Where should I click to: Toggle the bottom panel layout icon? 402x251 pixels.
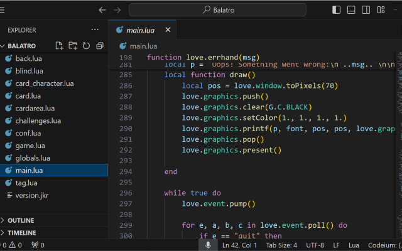pos(351,10)
